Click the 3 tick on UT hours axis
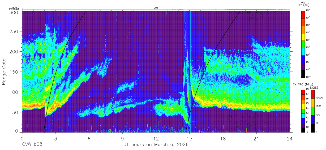 click(x=55, y=138)
